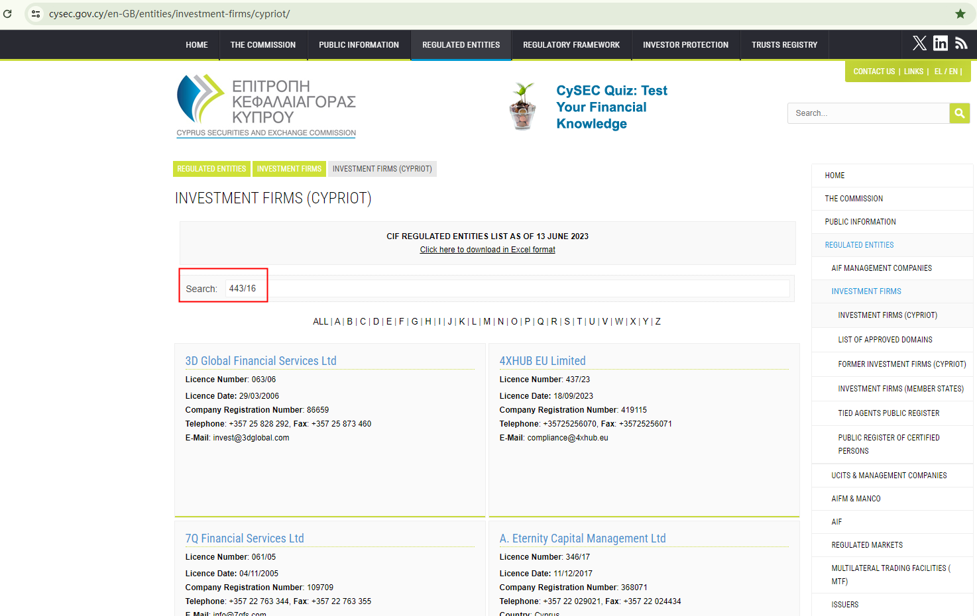Screen dimensions: 977x616
Task: Open LIST OF APPROVED DOMAINS
Action: (892, 340)
